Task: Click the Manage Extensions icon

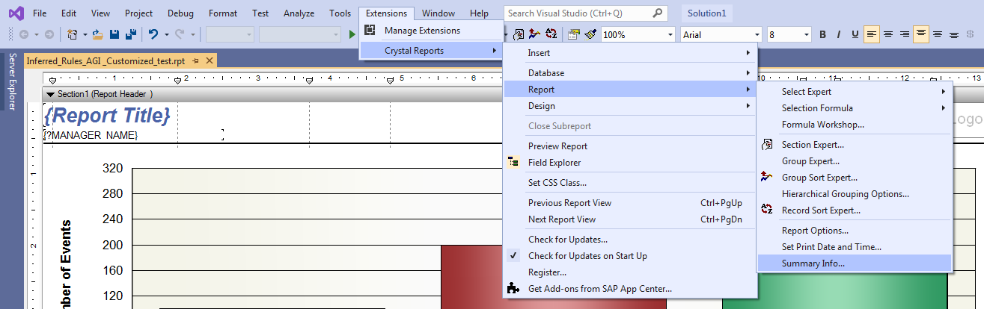Action: pyautogui.click(x=370, y=31)
